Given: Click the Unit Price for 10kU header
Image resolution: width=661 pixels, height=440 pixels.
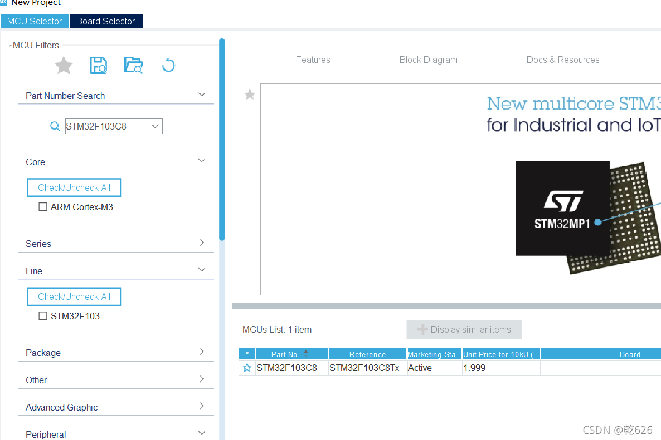Looking at the screenshot, I should click(501, 354).
